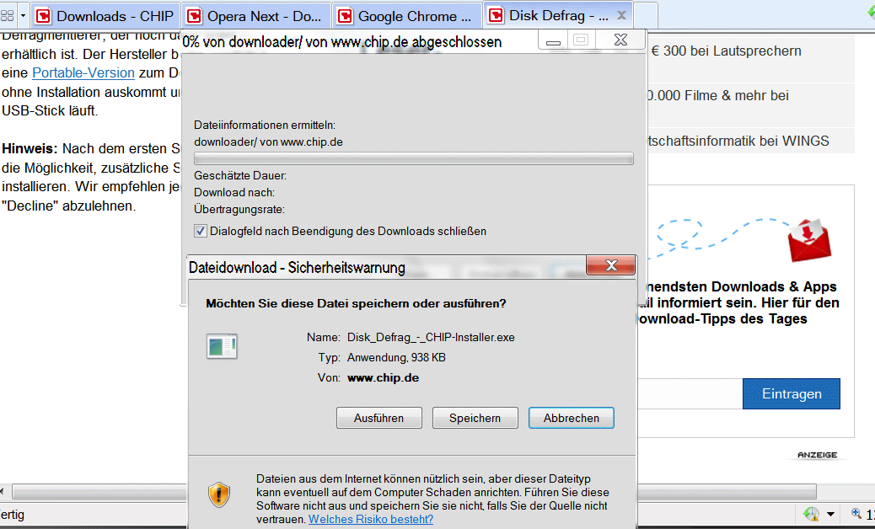
Task: Click the CHIP favicon on Downloads tab
Action: click(x=44, y=16)
